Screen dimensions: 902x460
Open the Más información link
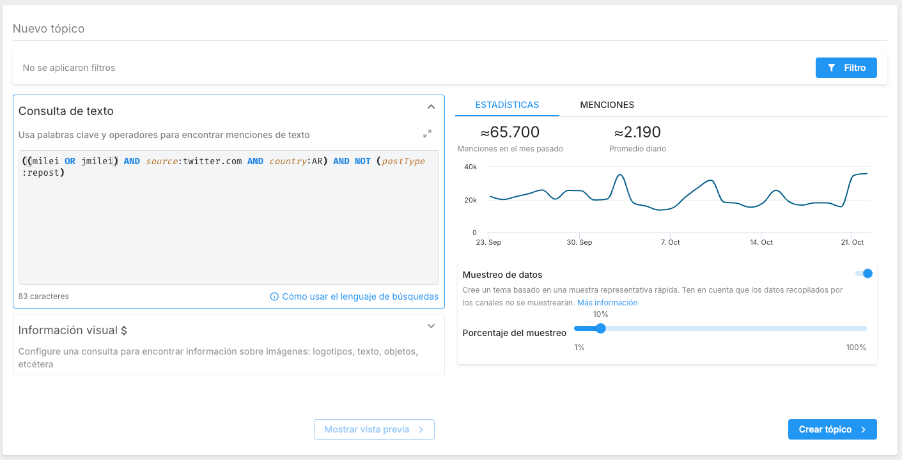[x=607, y=303]
